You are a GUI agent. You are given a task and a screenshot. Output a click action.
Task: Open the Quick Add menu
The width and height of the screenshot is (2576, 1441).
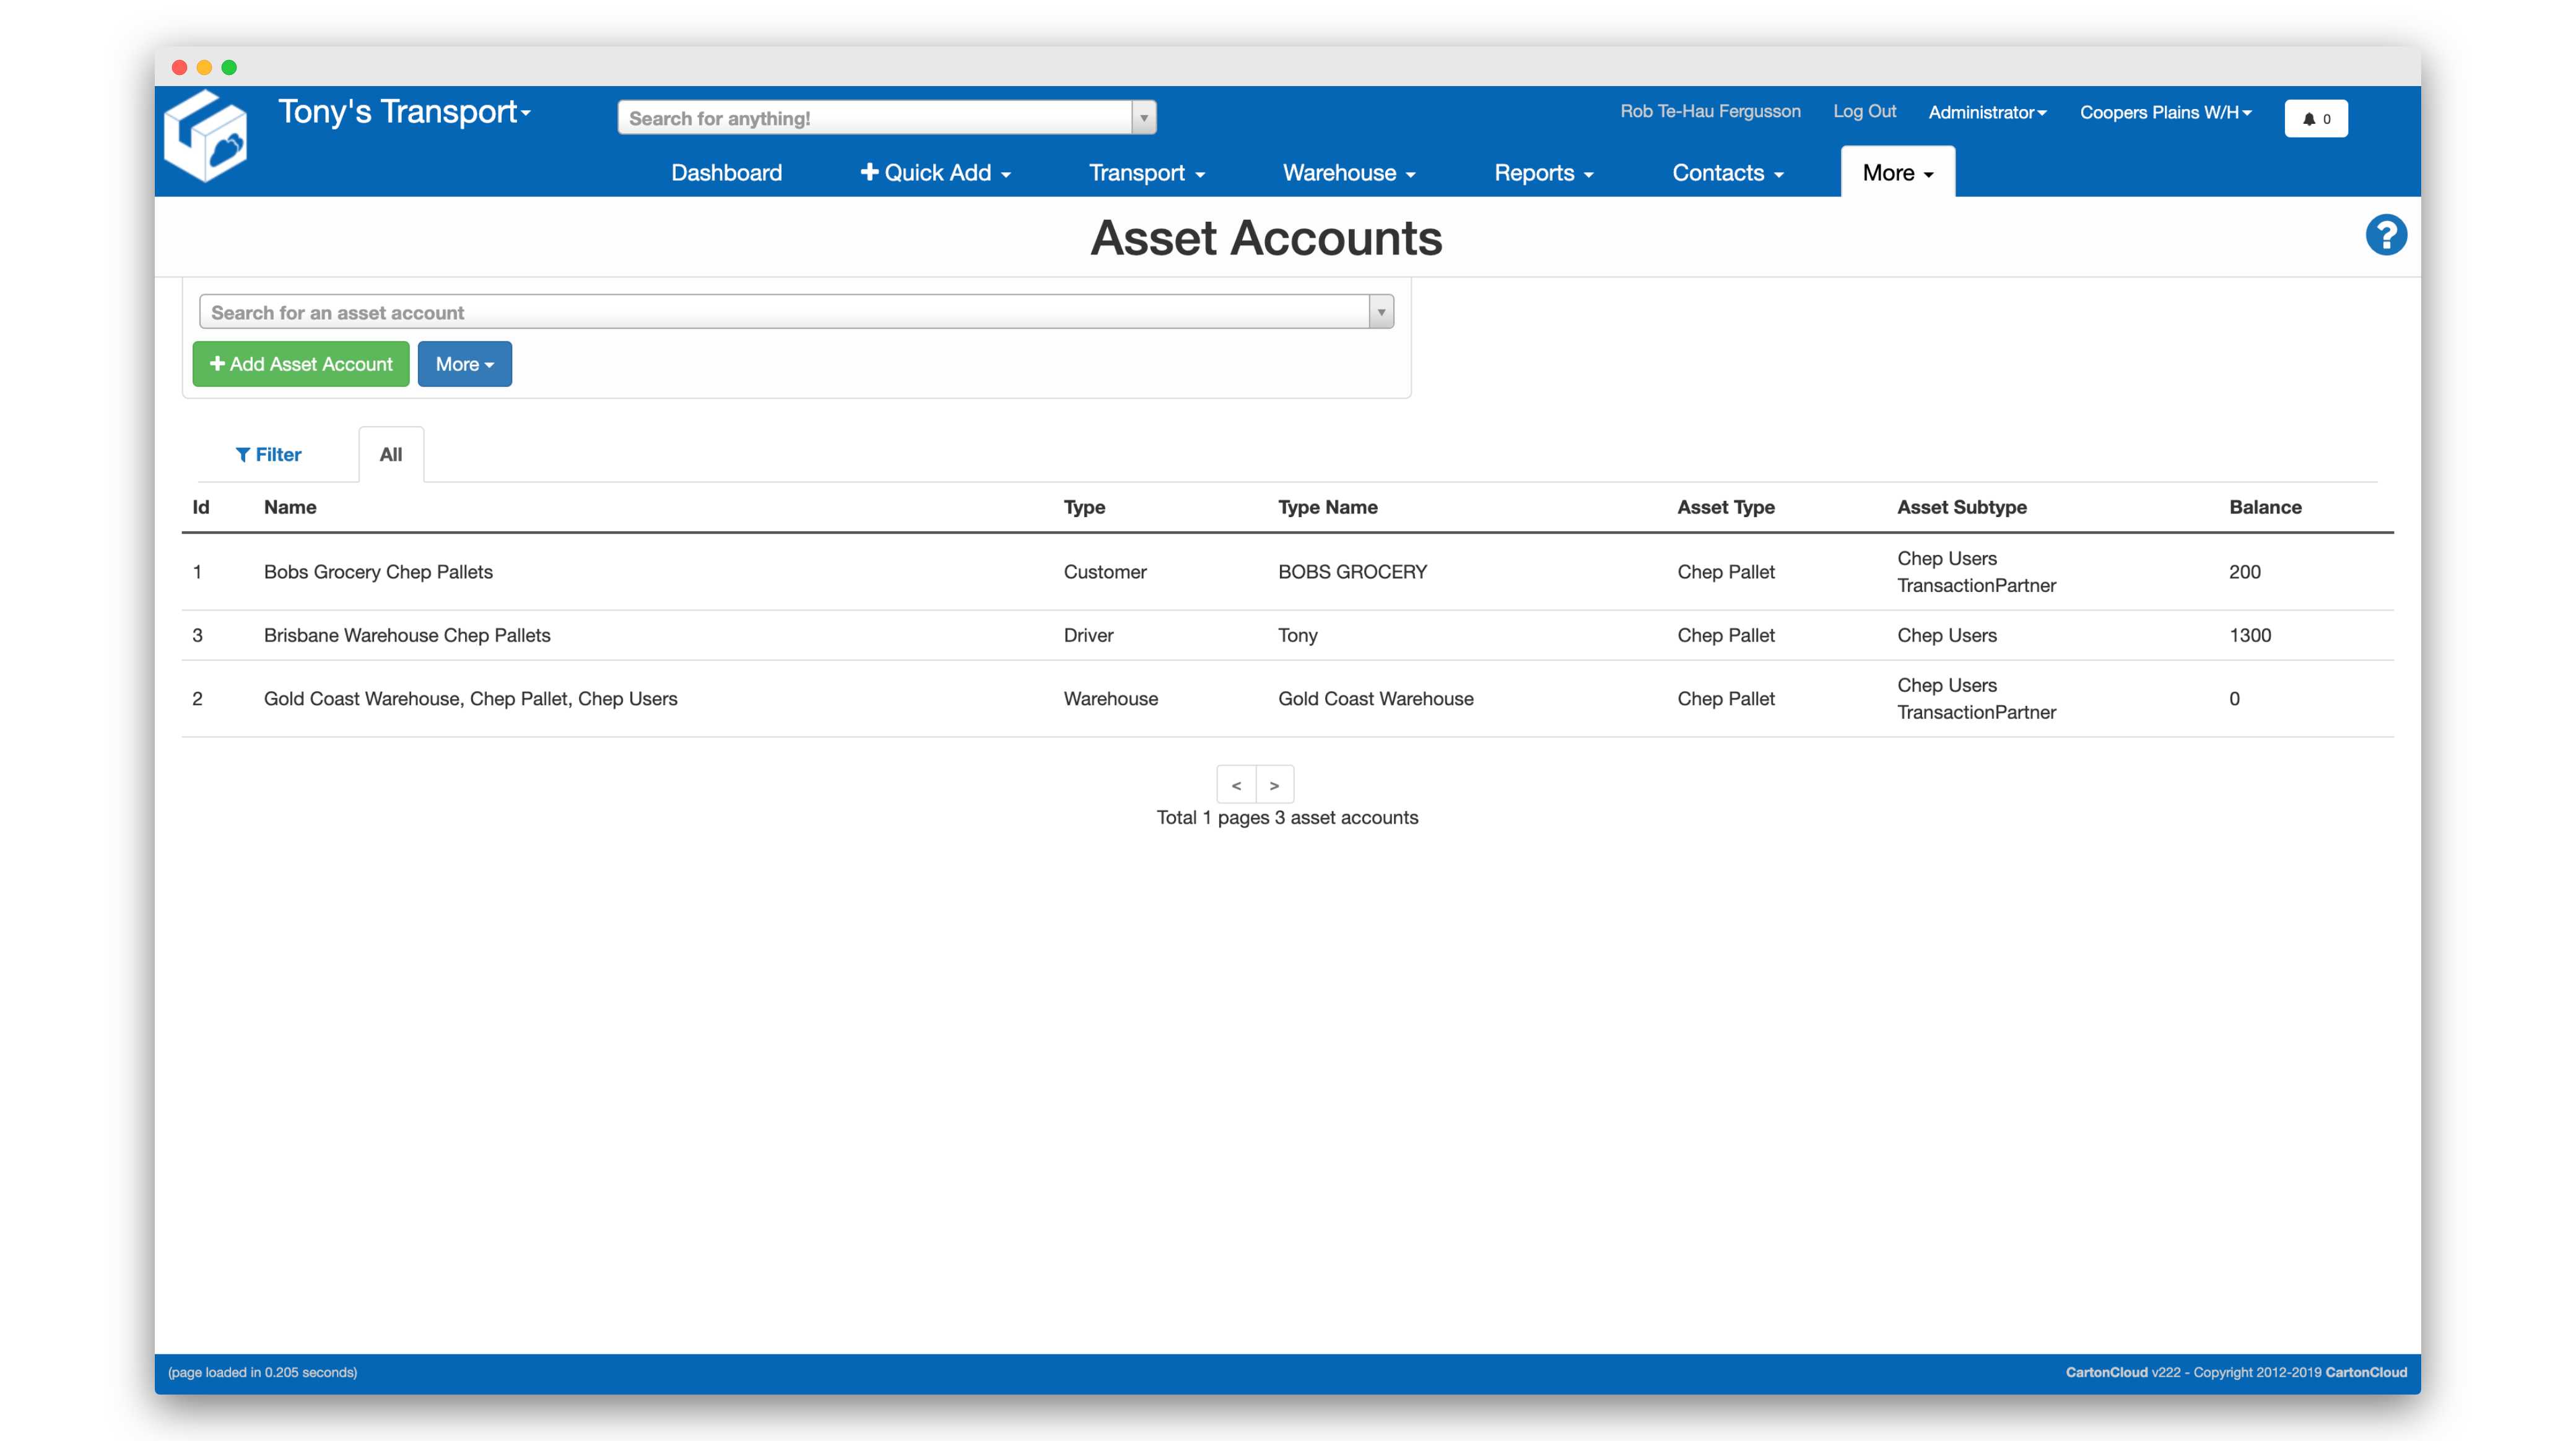click(935, 173)
